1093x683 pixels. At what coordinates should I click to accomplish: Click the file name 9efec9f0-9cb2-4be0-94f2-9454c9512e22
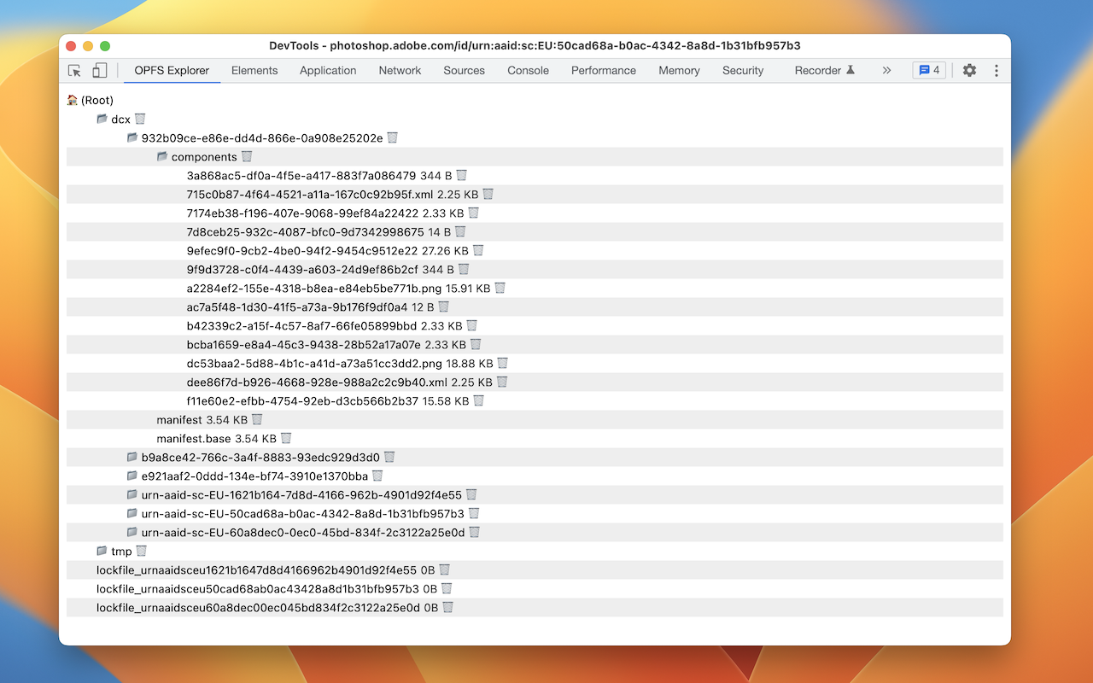(x=302, y=250)
